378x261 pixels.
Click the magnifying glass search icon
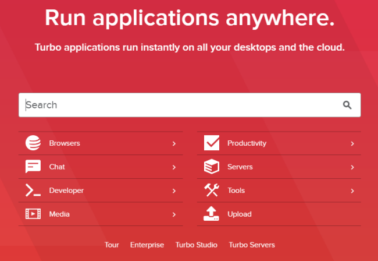click(x=347, y=105)
